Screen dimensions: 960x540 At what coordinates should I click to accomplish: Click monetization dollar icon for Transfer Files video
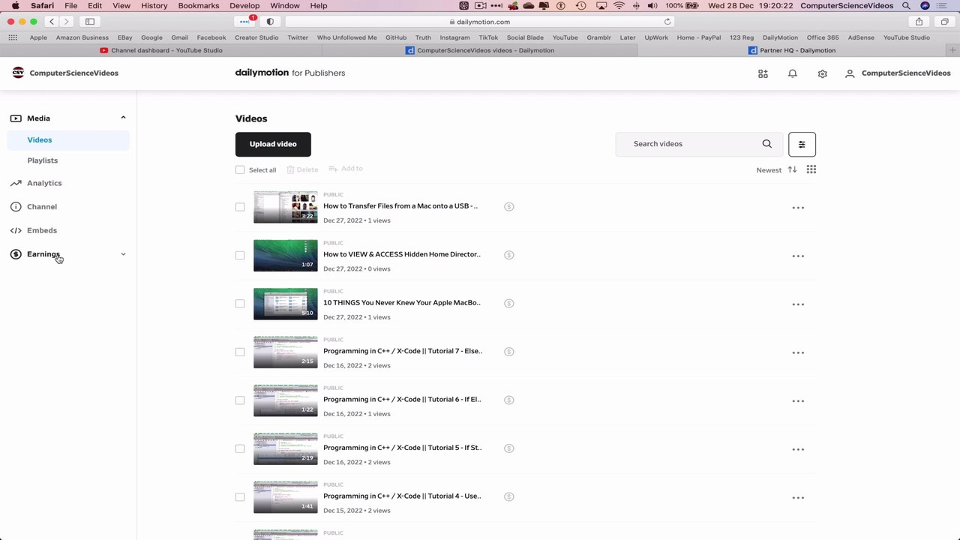(508, 206)
